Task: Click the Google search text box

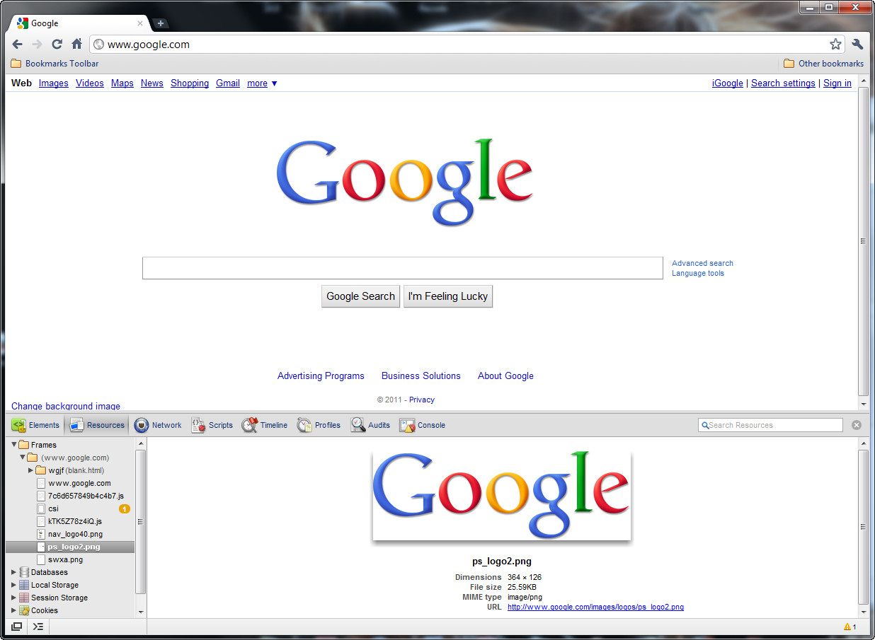Action: coord(403,268)
